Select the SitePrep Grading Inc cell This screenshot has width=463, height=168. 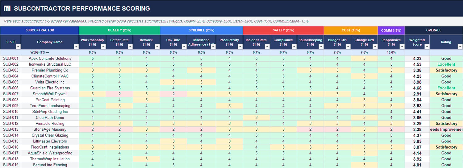50,112
